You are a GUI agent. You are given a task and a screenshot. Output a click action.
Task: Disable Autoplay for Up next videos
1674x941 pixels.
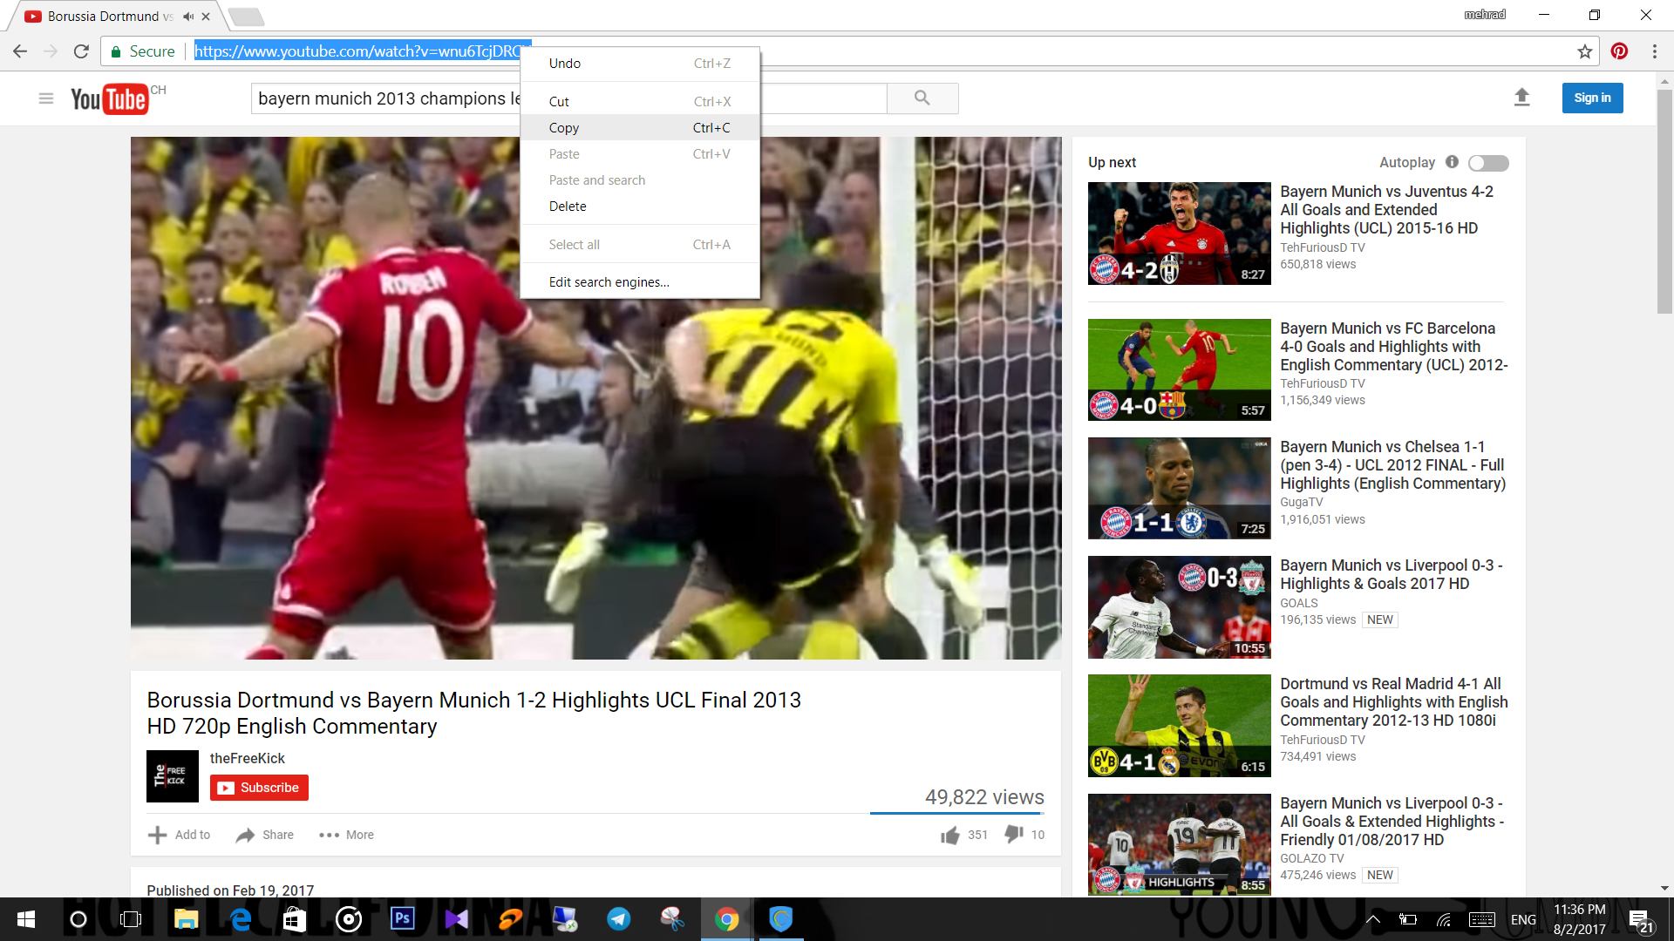pyautogui.click(x=1487, y=162)
